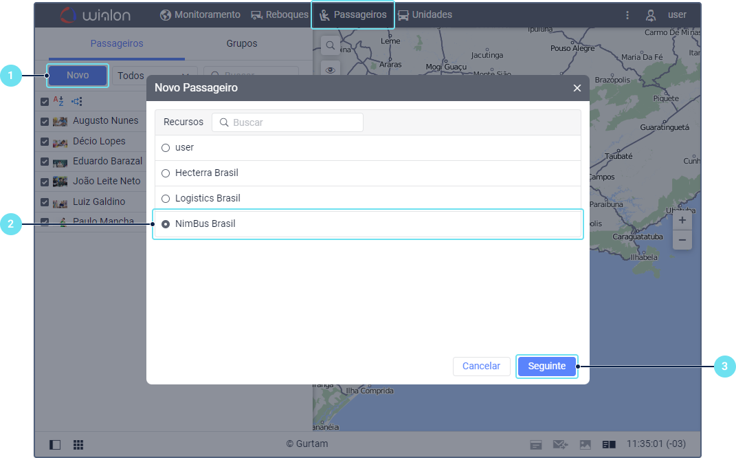Click Décio Lopes thumbnail image
Screen dimensions: 736x458
point(60,142)
